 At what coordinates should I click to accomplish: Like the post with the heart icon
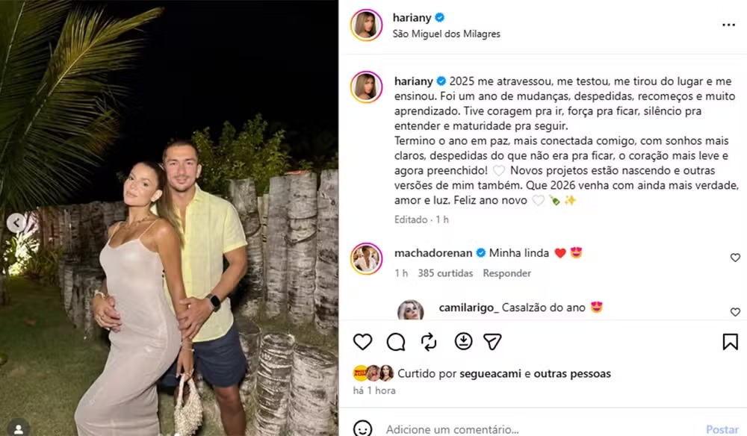362,342
